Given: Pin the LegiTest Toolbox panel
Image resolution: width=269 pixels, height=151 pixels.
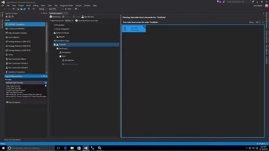Looking at the screenshot, I should pos(44,13).
